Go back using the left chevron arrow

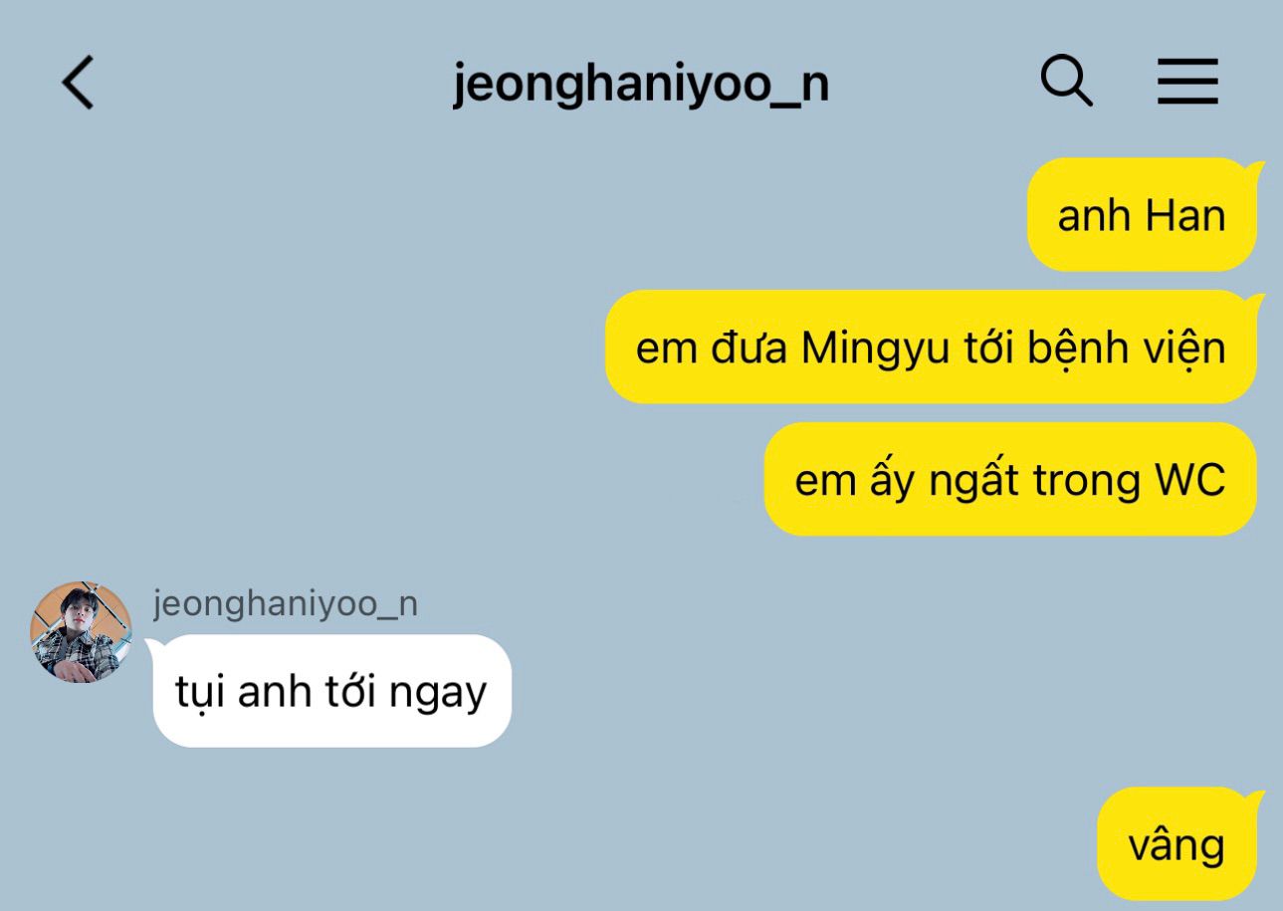tap(78, 82)
